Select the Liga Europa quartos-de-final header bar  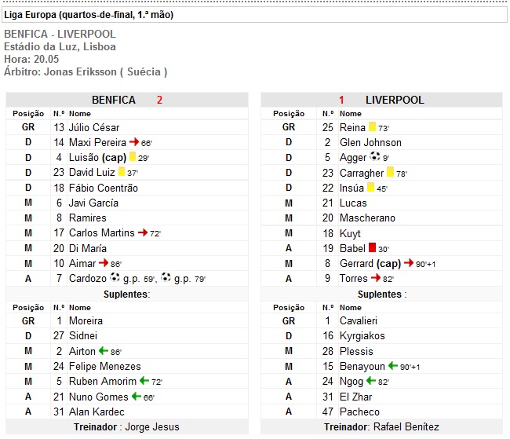[255, 15]
